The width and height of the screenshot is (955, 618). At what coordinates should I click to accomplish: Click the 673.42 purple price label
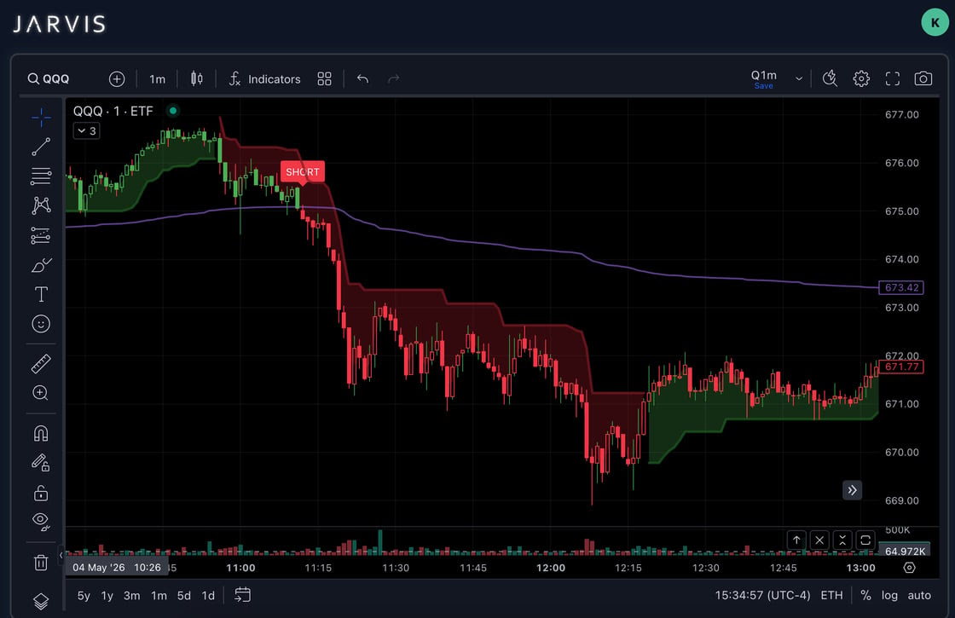click(901, 287)
